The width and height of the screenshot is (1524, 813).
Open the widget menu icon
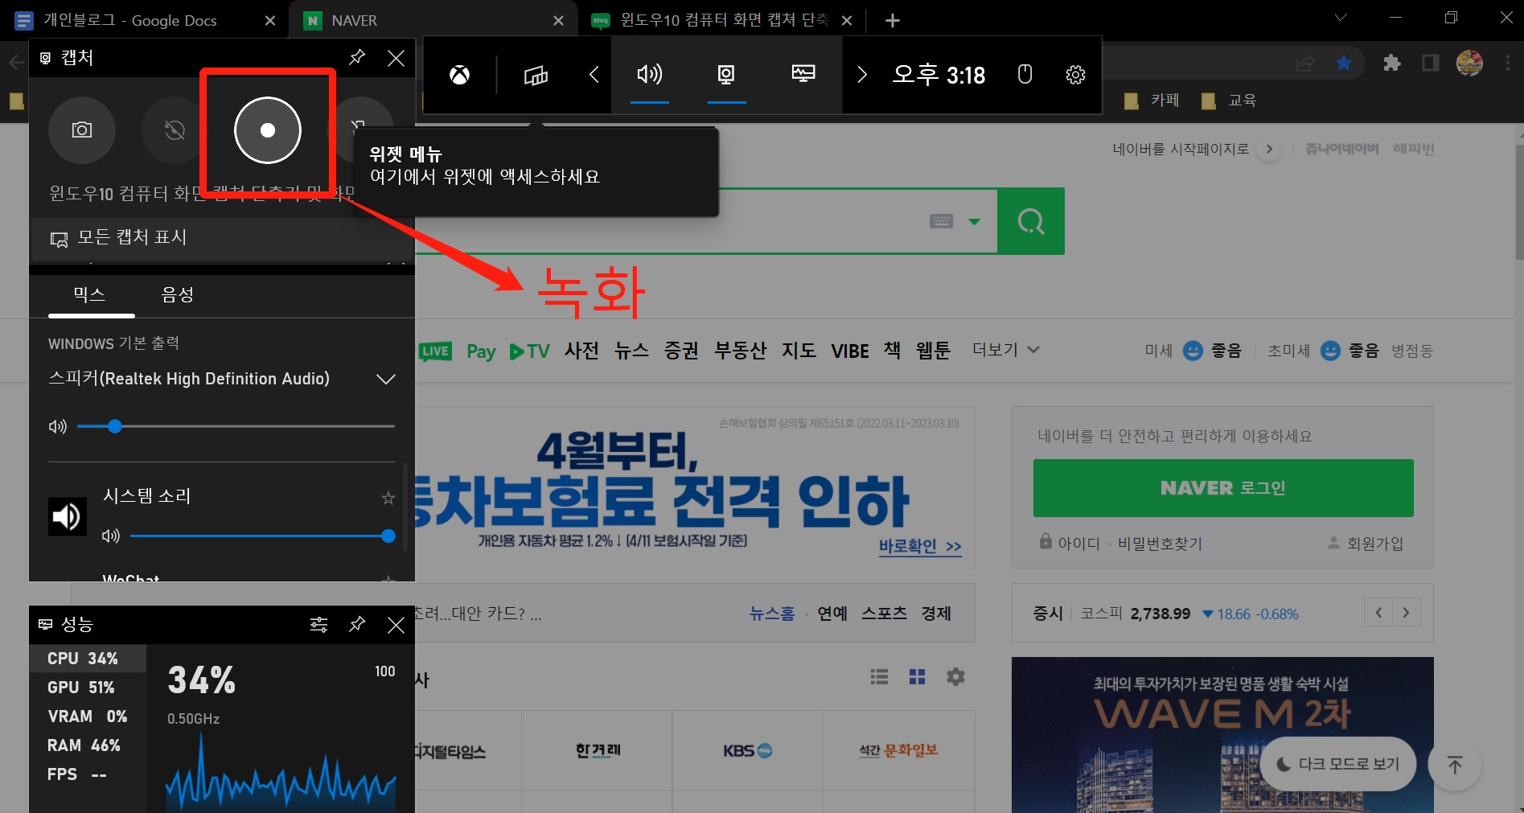click(x=536, y=76)
